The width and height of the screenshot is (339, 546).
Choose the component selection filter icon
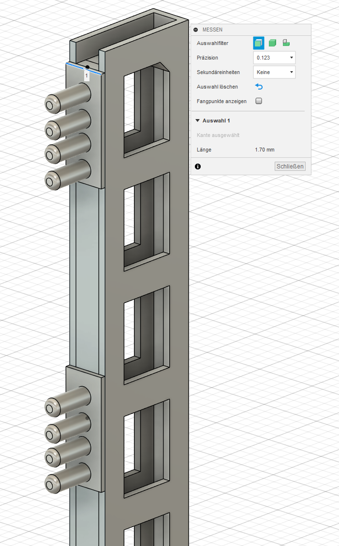pyautogui.click(x=286, y=43)
